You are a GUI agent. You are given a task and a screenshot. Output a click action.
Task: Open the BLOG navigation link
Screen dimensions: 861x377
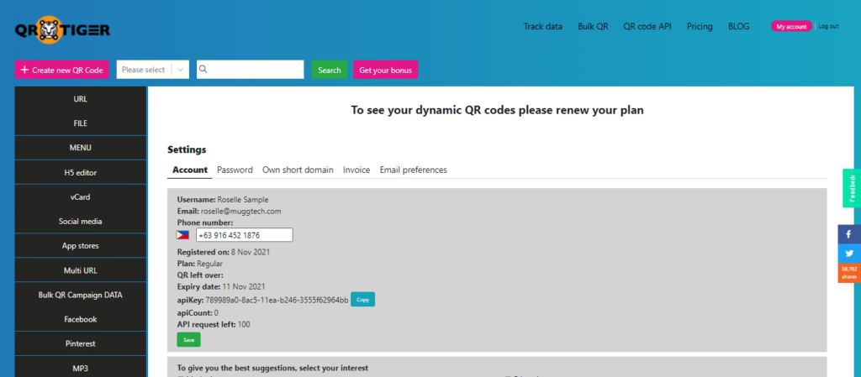point(738,26)
